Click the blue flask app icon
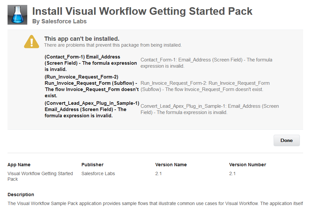The width and height of the screenshot is (314, 207). [x=17, y=15]
